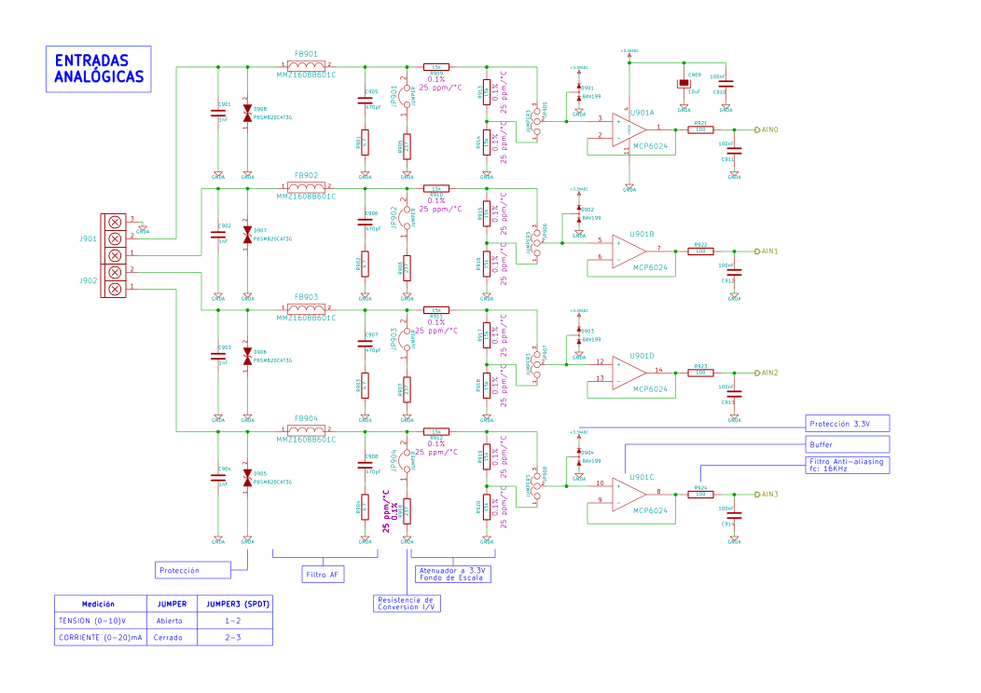Select jumper JP901 symbol

point(407,96)
